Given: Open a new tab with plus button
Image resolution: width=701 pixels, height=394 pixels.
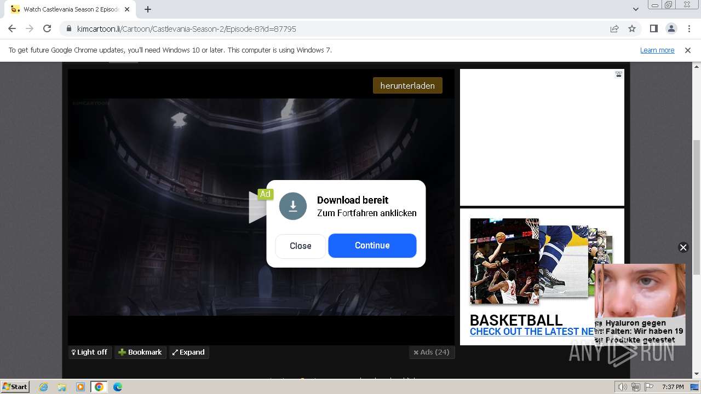Looking at the screenshot, I should click(148, 9).
